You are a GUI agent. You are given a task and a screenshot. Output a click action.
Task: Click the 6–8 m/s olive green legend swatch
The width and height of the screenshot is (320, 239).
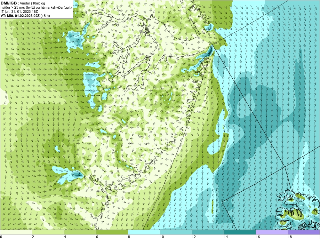112,232
